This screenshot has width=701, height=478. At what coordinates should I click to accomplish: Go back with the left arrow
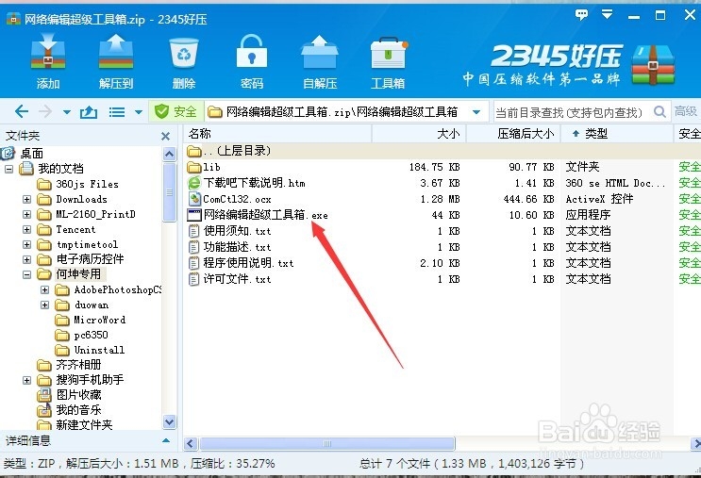[x=22, y=111]
